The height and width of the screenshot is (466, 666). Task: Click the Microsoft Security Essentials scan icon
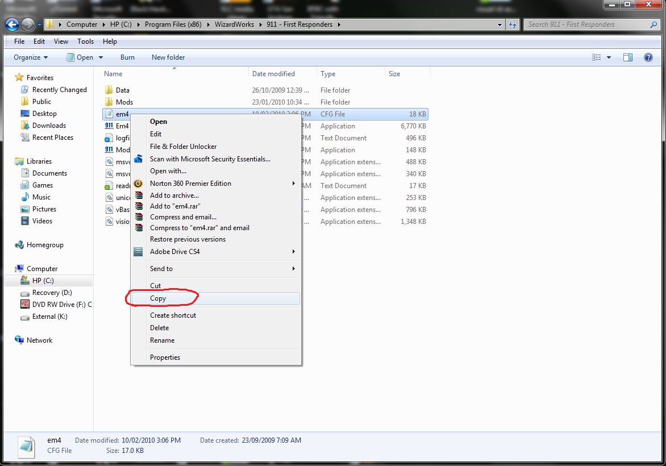[138, 159]
